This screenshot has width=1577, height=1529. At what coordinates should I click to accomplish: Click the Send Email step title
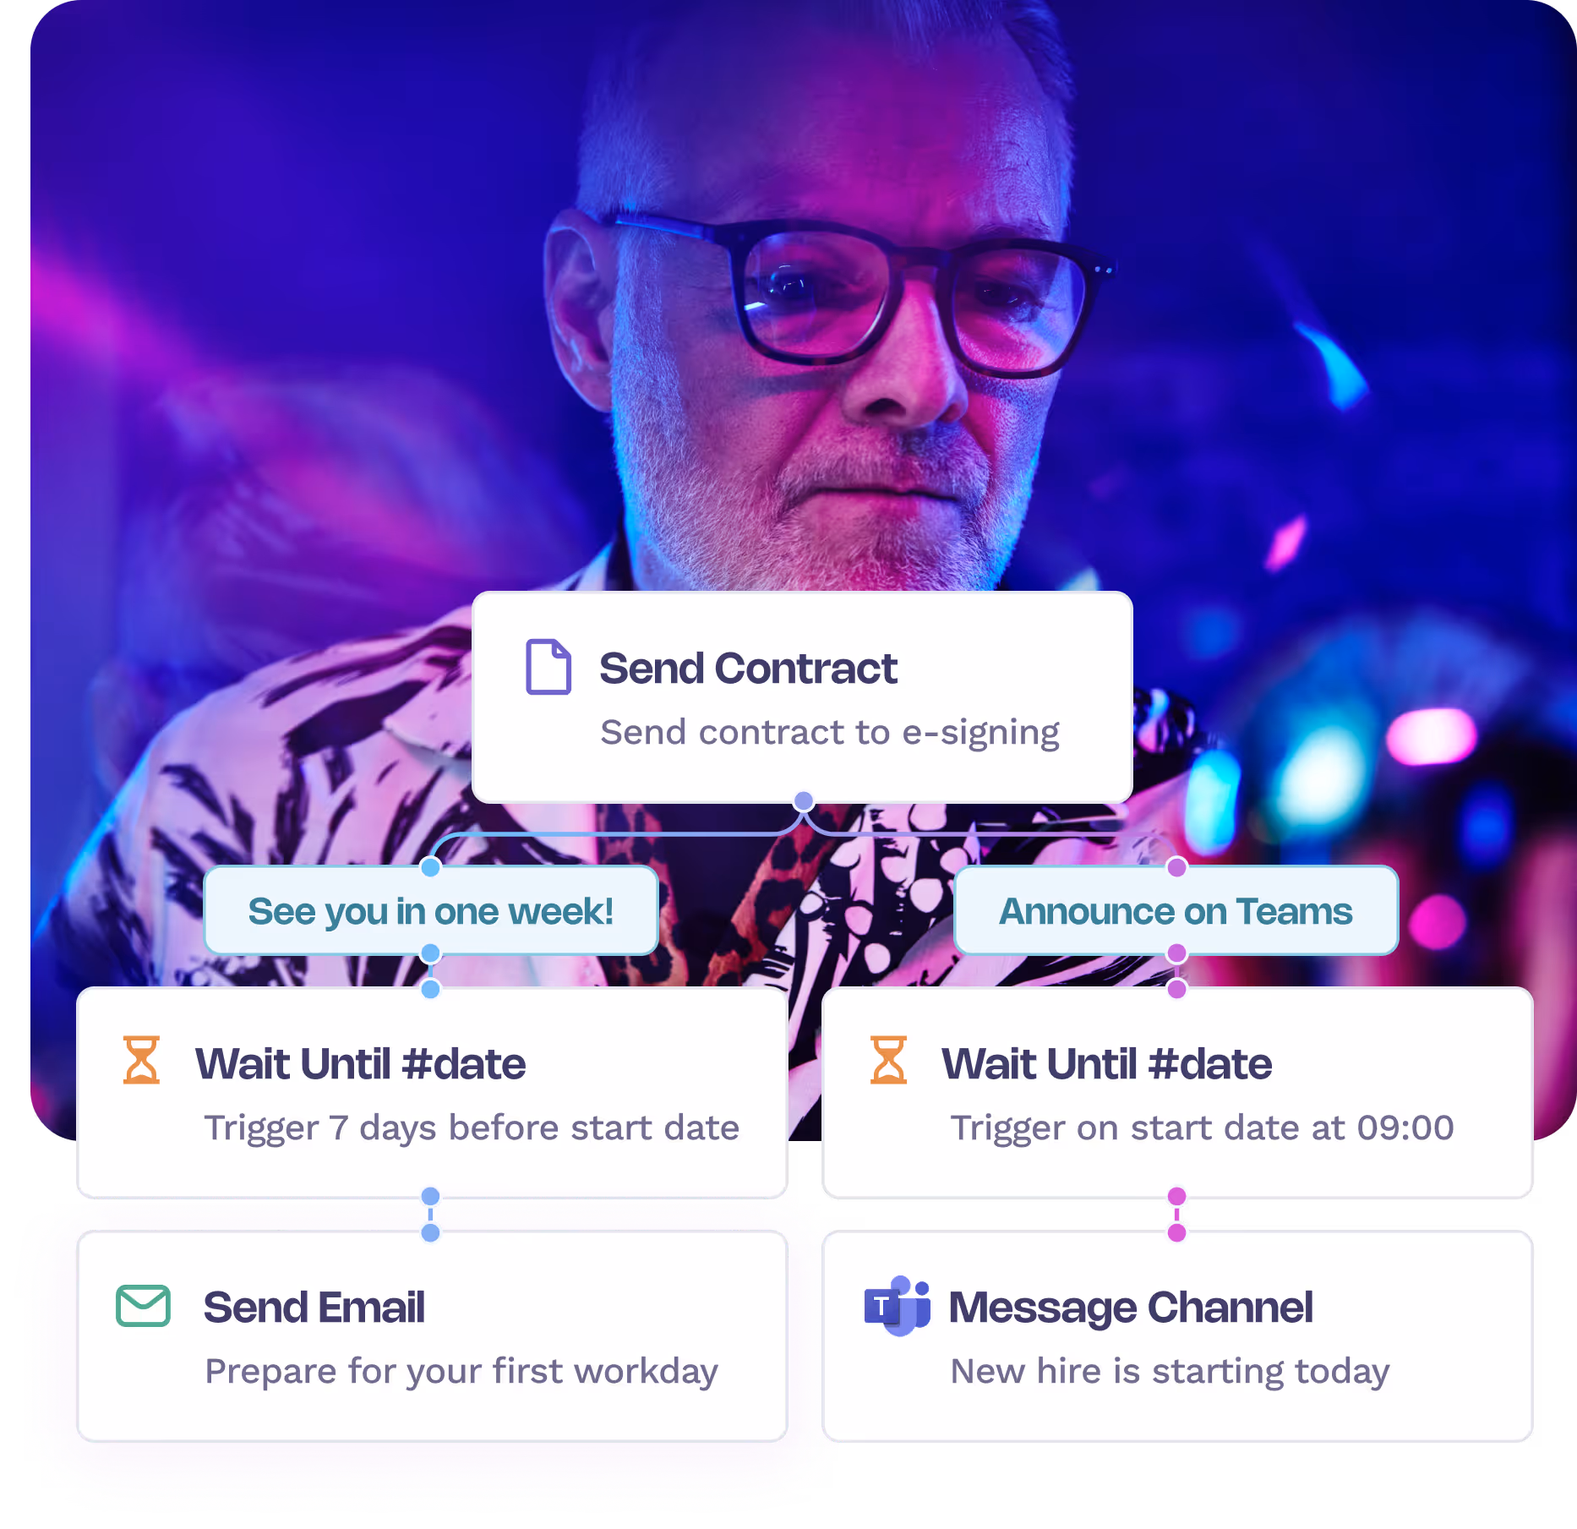coord(314,1308)
